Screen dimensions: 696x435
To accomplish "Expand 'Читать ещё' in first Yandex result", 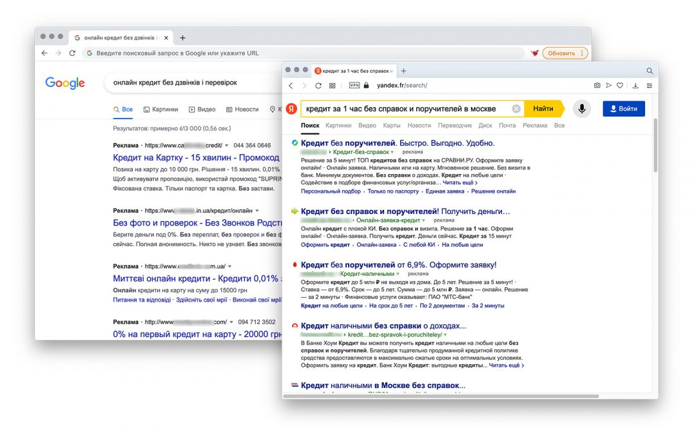I will 460,183.
